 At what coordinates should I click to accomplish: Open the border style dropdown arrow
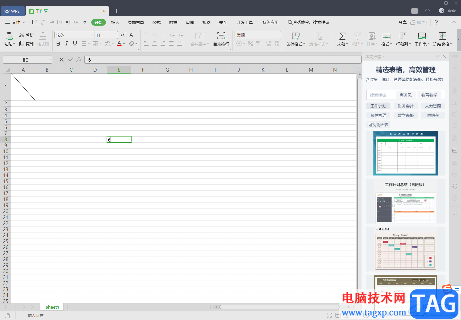(89, 44)
